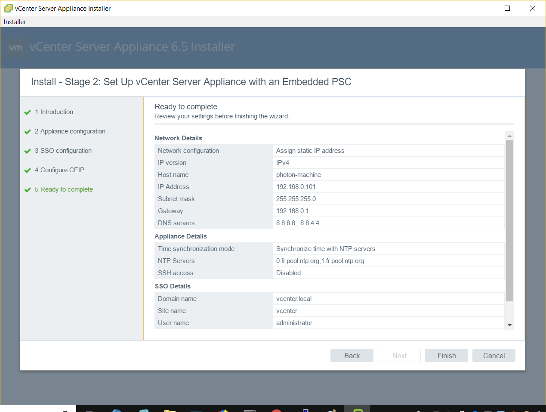Select the subnet mask value "255.255.255.0"

coord(296,199)
